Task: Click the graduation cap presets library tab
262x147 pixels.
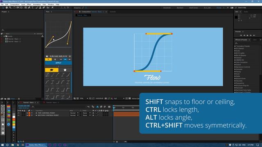Action: click(x=52, y=70)
